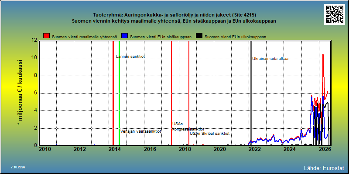Click the x-axis label 2010
This screenshot has height=174, width=349.
[45, 149]
